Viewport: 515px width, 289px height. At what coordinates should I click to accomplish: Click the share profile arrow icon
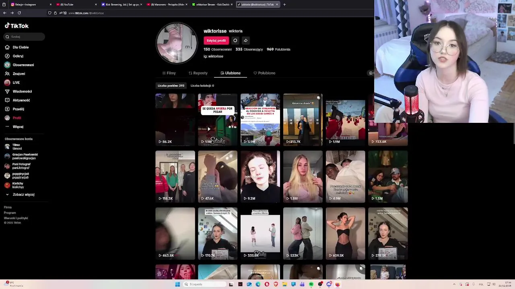245,41
